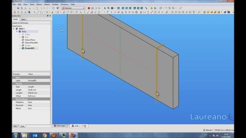The image size is (246, 138).
Task: Click the measure distance ruler icon
Action: (146, 8)
